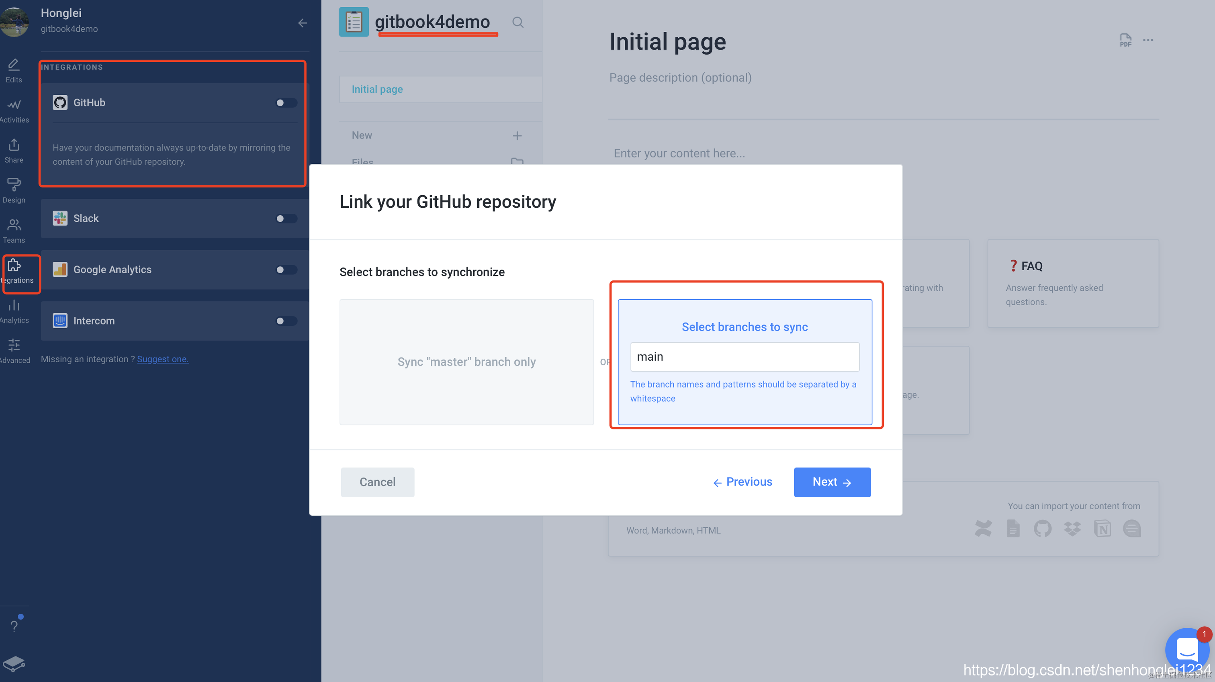Click the help question mark icon
This screenshot has height=682, width=1215.
[x=14, y=625]
